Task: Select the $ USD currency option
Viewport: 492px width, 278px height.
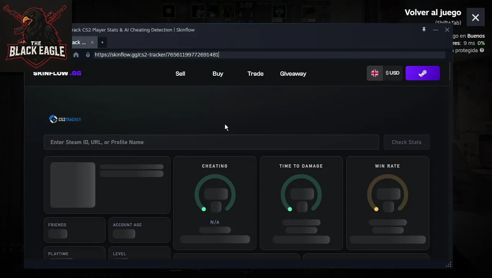Action: [392, 73]
